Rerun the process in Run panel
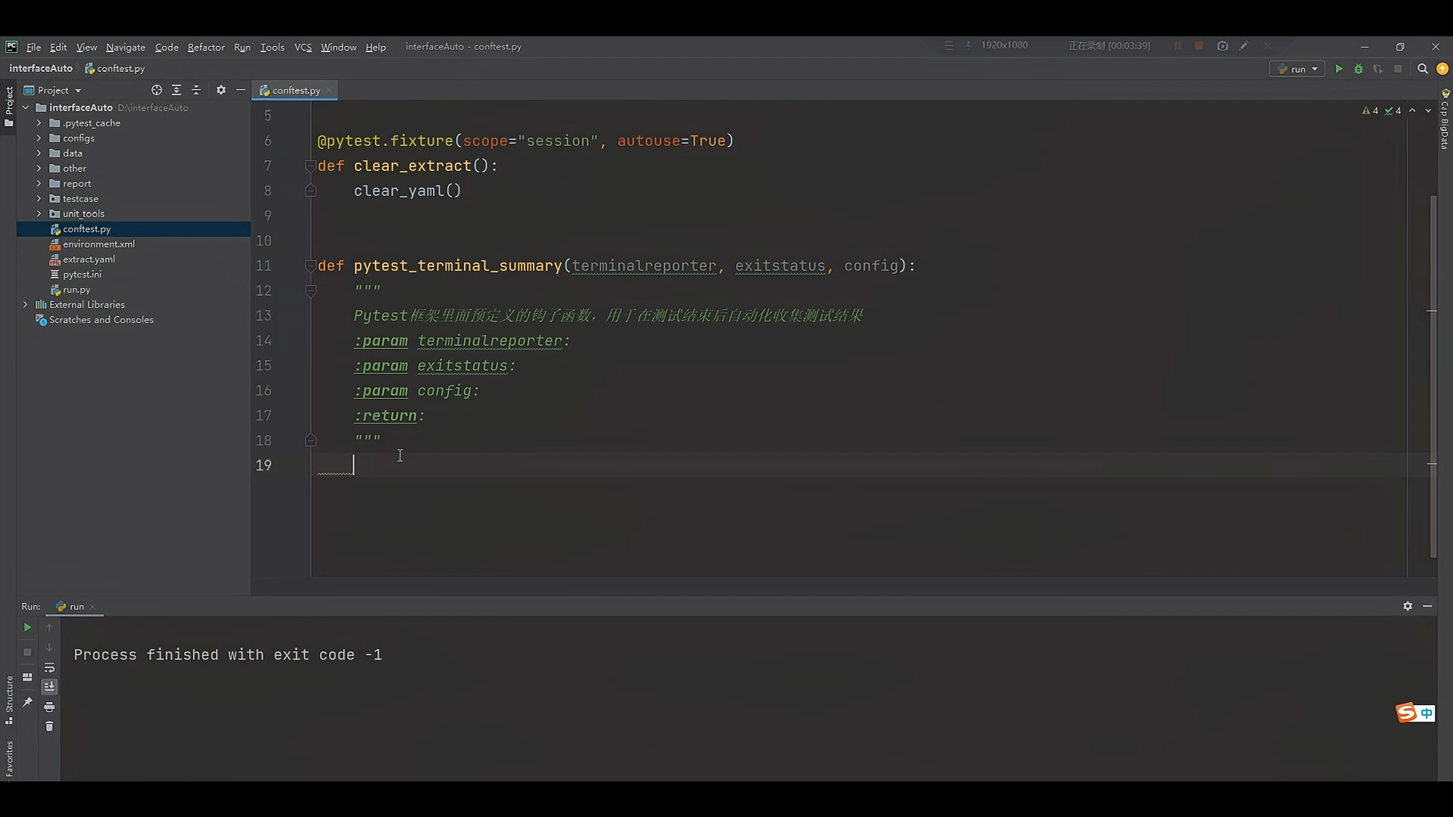 [x=27, y=627]
